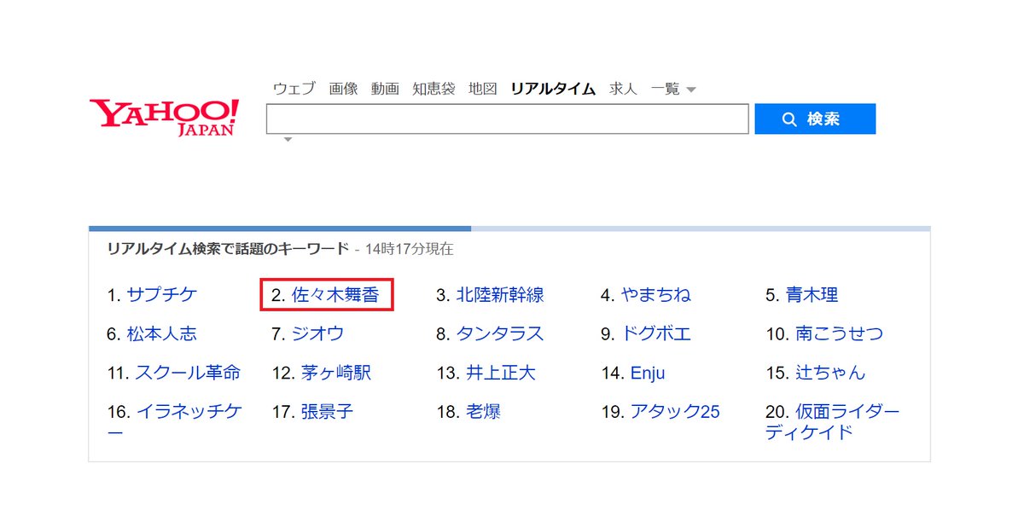Focus the search input field
This screenshot has width=1024, height=527.
[508, 119]
